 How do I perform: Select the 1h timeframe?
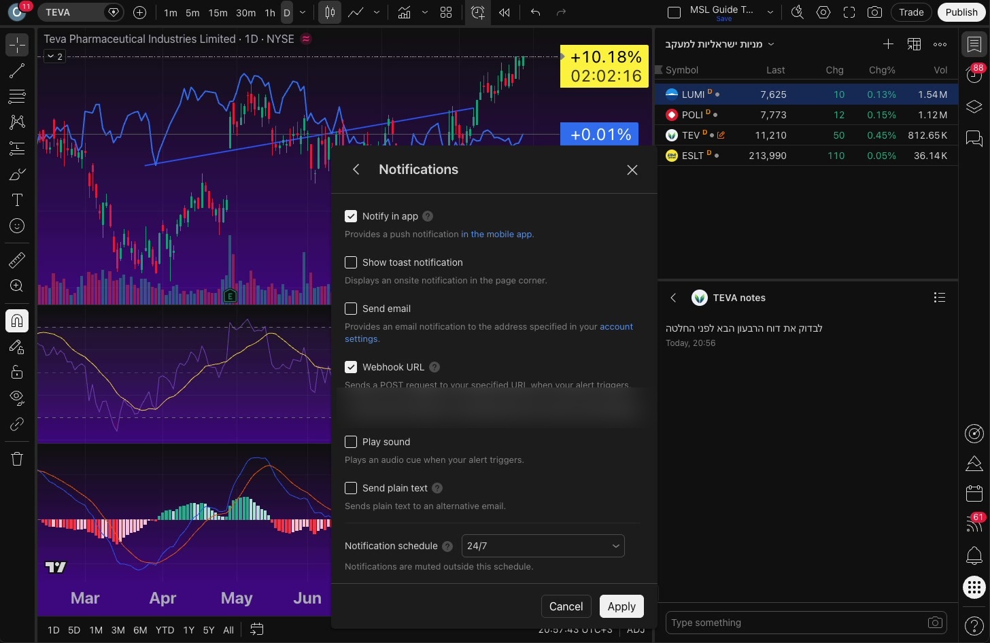point(270,12)
